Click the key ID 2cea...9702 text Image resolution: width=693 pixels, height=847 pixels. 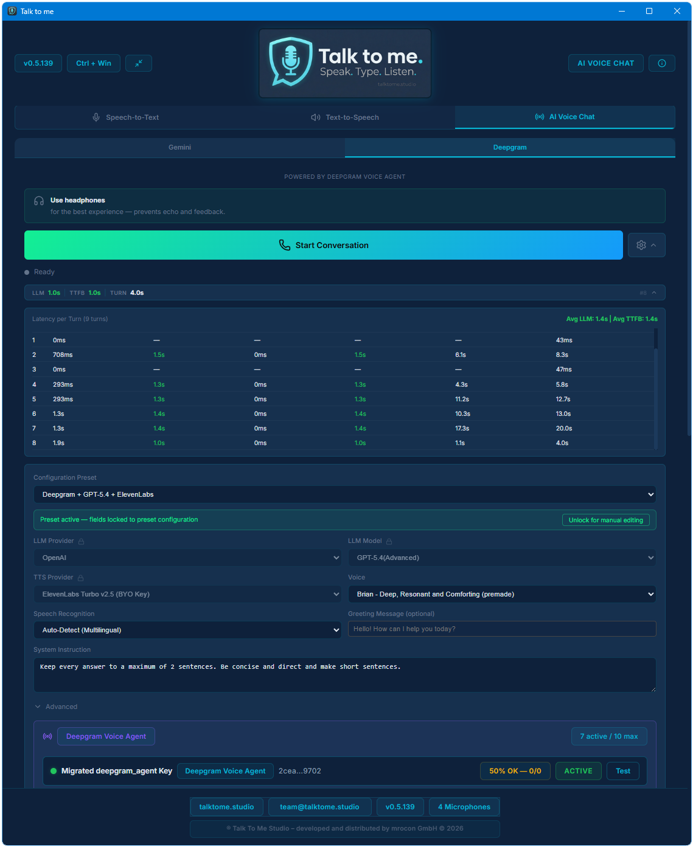(x=300, y=771)
